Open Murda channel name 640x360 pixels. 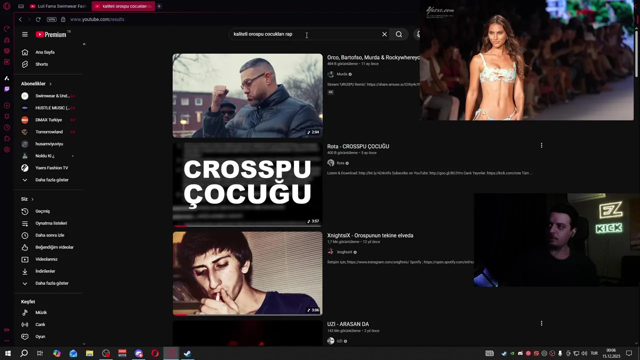tap(342, 74)
